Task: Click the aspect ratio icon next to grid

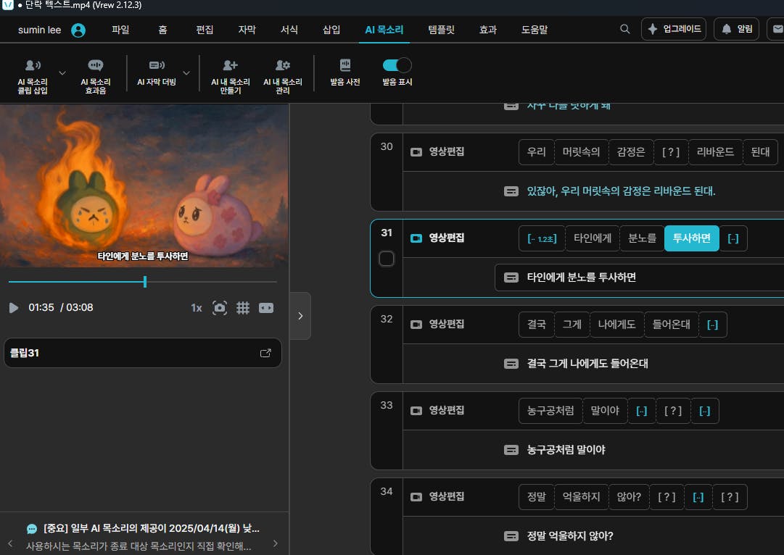Action: tap(266, 308)
